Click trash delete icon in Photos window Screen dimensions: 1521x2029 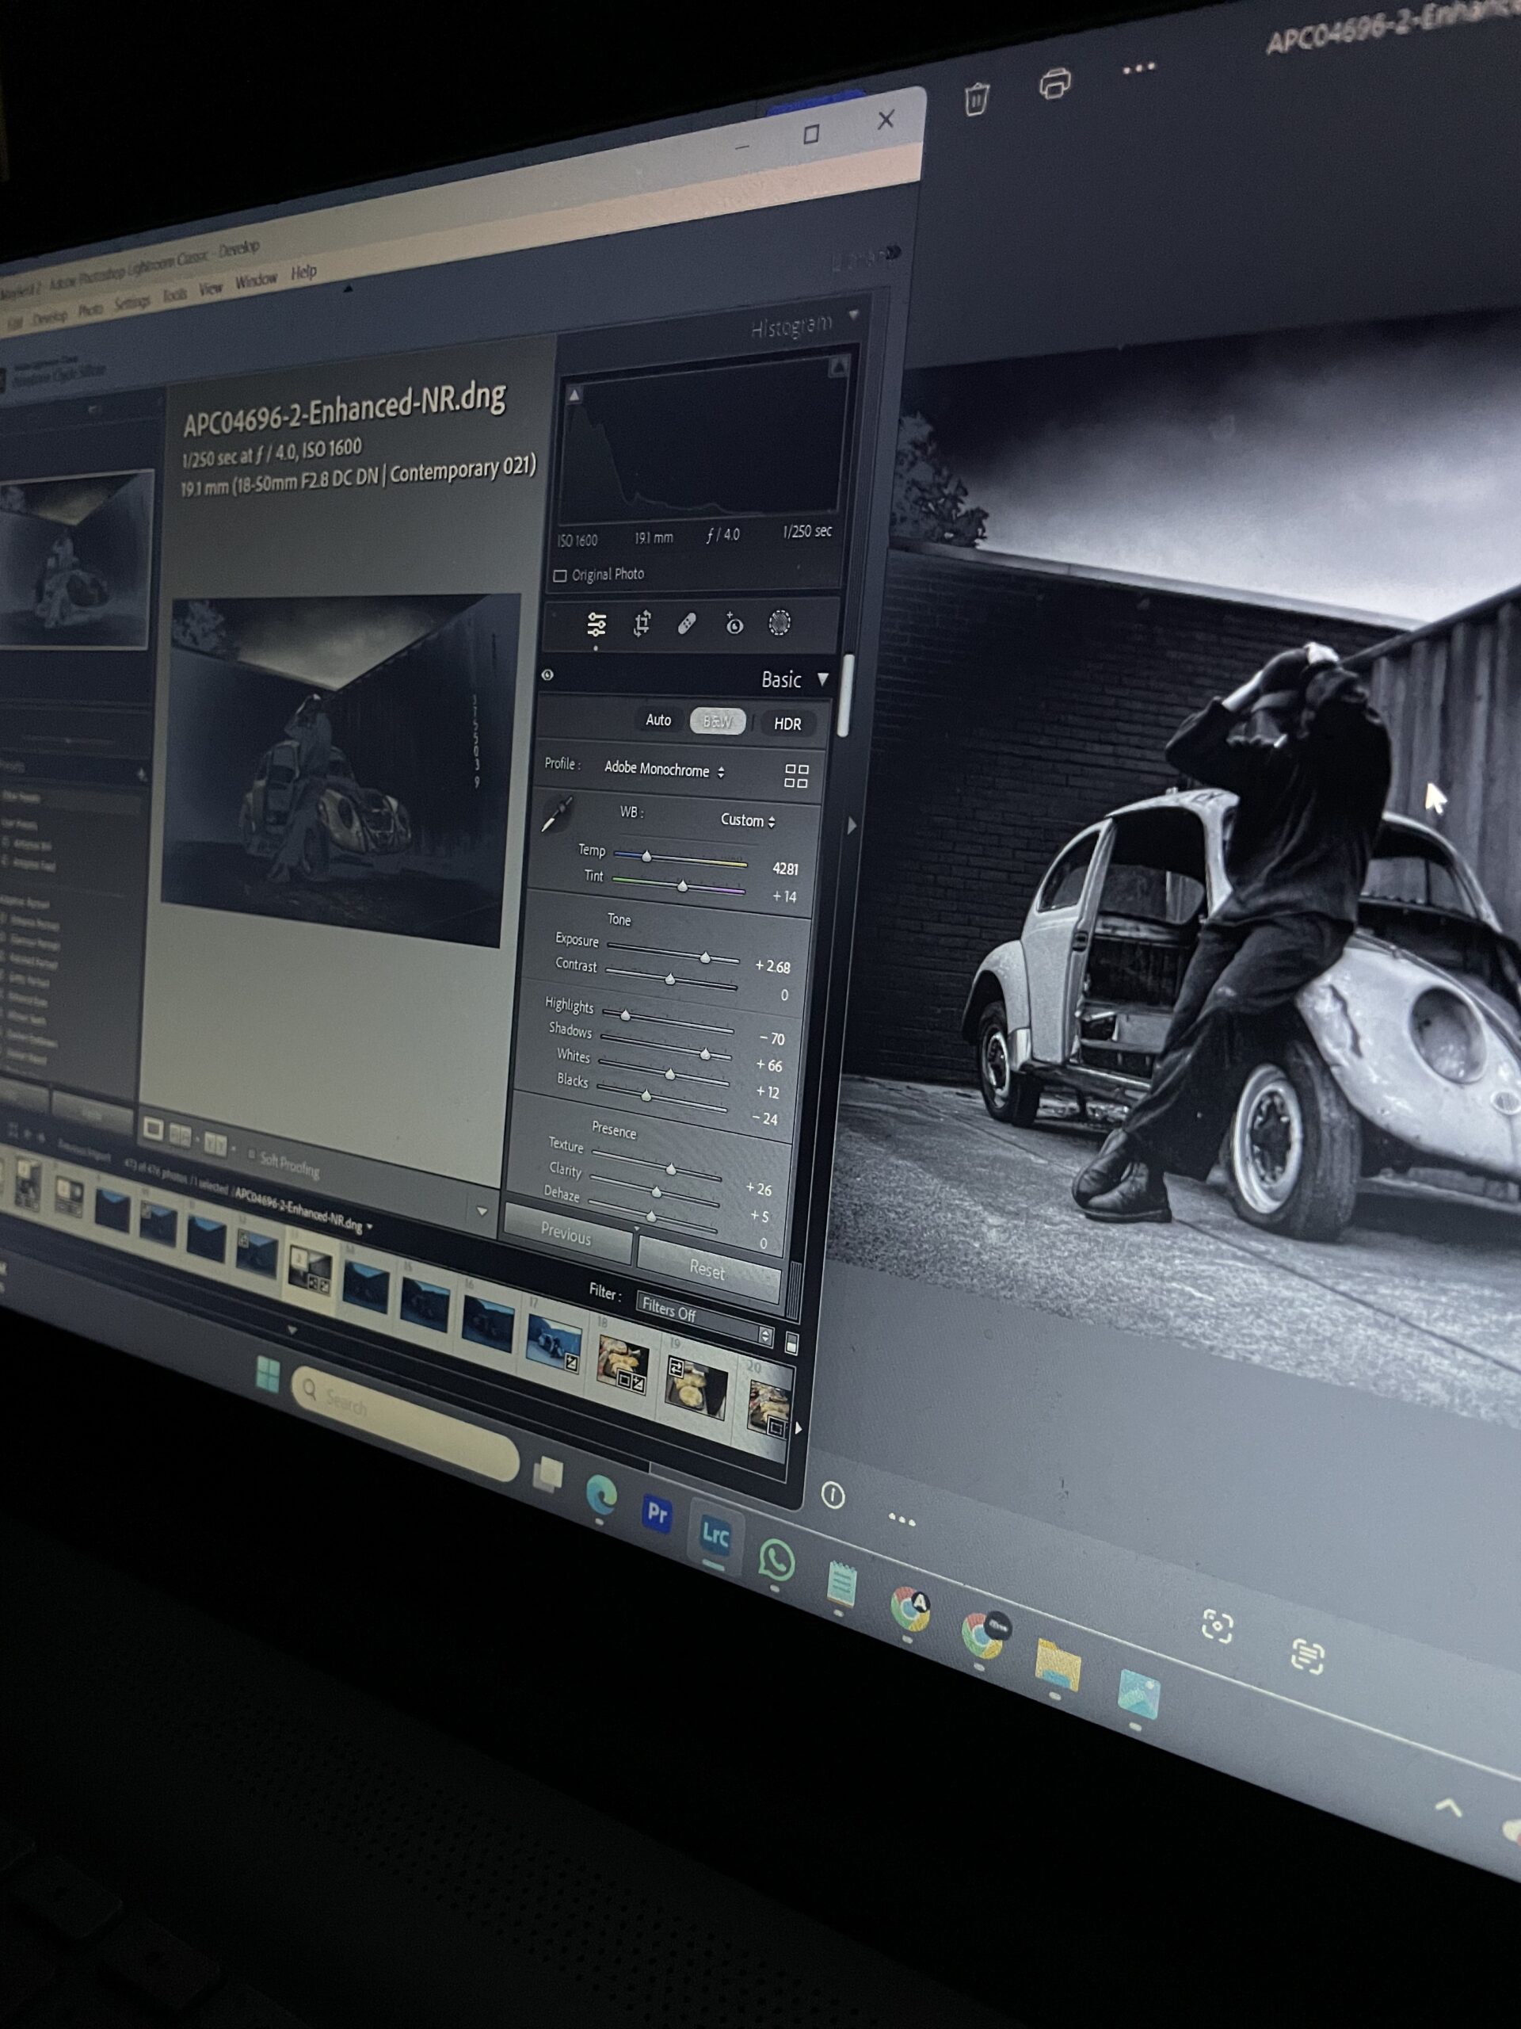pos(977,98)
